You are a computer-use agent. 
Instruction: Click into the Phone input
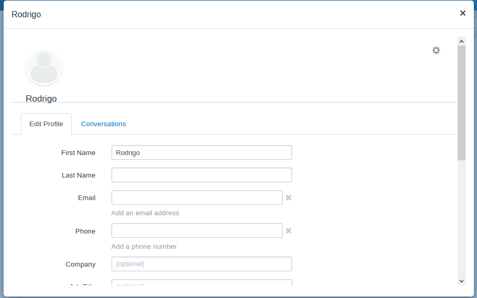coord(197,230)
